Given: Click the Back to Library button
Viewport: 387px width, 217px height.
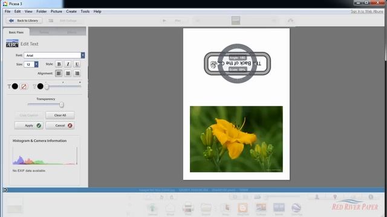Looking at the screenshot, I should [x=24, y=20].
